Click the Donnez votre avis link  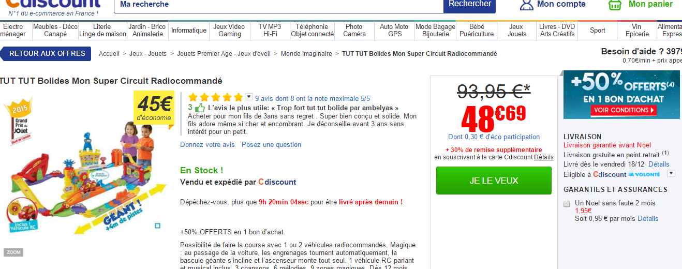pos(207,145)
